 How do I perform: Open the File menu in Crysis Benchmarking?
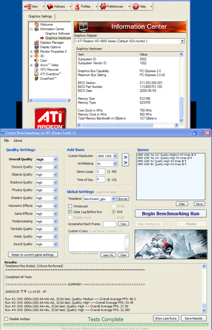6,140
